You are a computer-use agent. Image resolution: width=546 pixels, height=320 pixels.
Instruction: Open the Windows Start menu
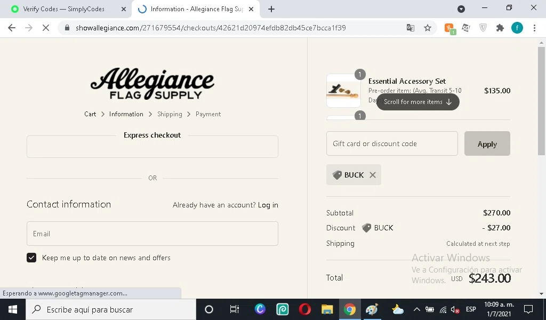[13, 309]
